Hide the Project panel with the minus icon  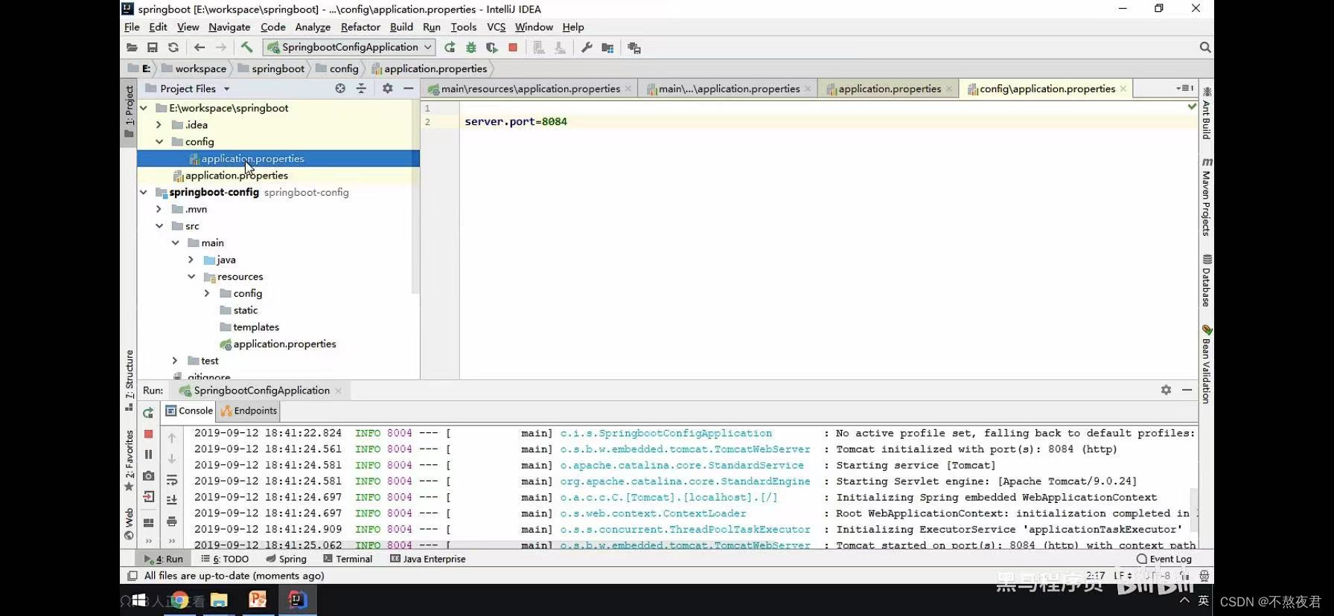pos(408,89)
